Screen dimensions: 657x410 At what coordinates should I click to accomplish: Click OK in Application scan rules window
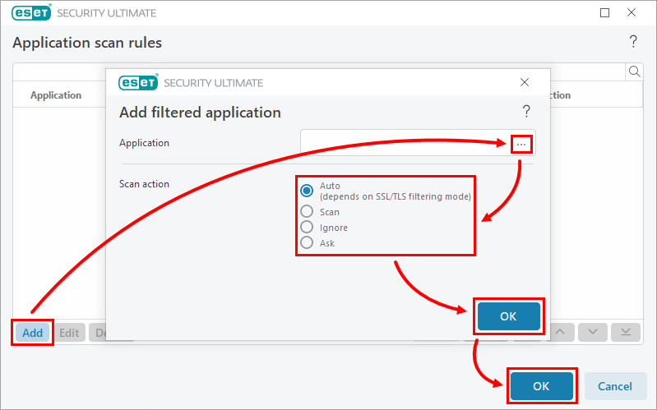541,386
